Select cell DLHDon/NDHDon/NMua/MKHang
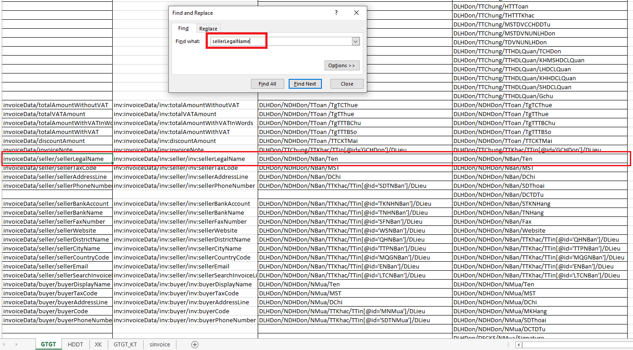This screenshot has width=633, height=350. [x=540, y=311]
